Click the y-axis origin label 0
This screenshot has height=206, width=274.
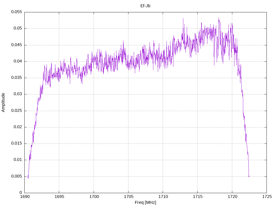[21, 193]
